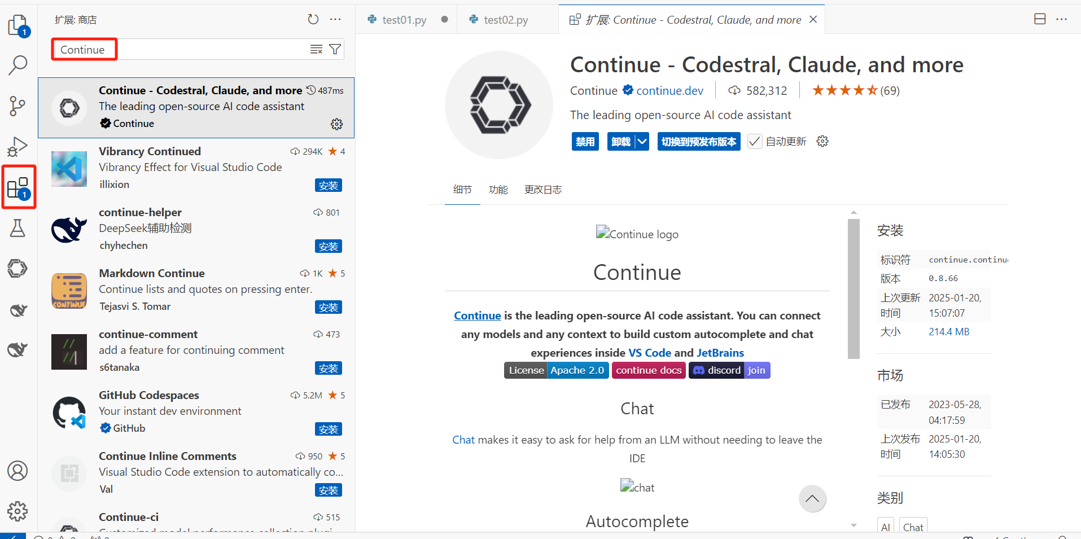The image size is (1081, 539).
Task: Click the star rating (69)
Action: click(x=856, y=90)
